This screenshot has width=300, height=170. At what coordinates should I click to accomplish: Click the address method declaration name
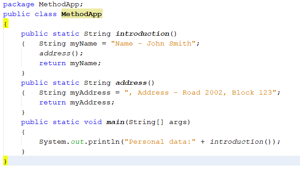(131, 83)
